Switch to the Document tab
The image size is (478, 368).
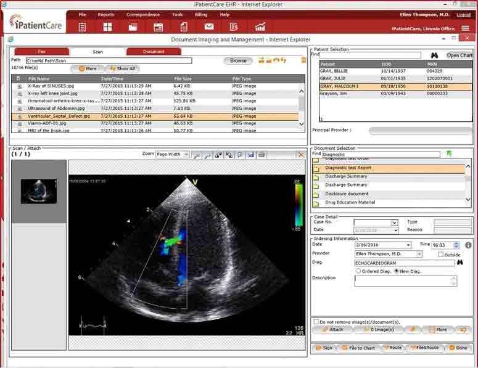[x=154, y=52]
